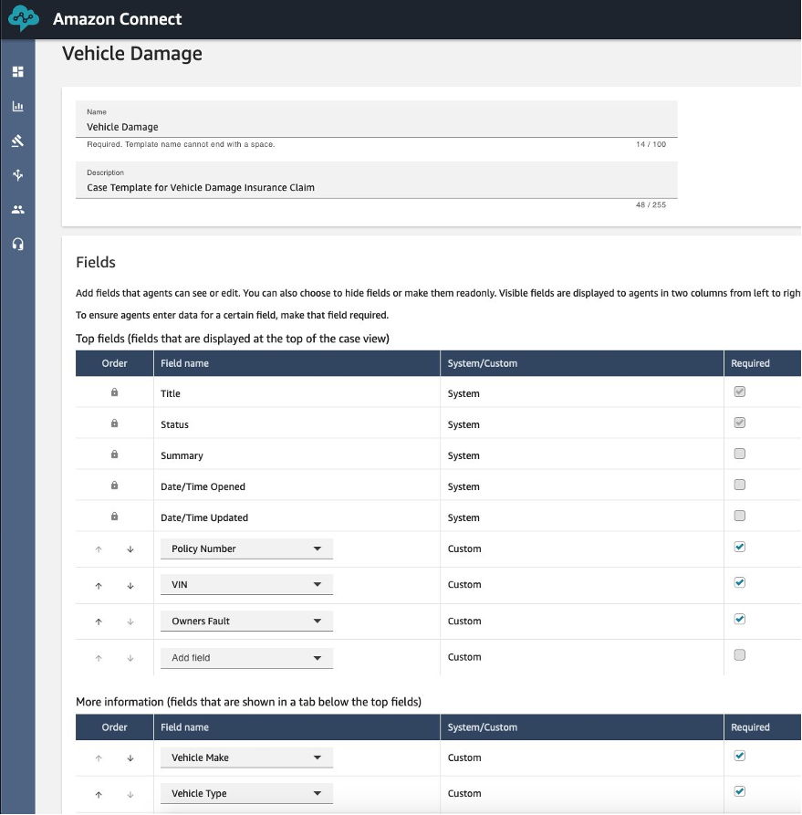Open the Policy Number field dropdown

[x=246, y=549]
